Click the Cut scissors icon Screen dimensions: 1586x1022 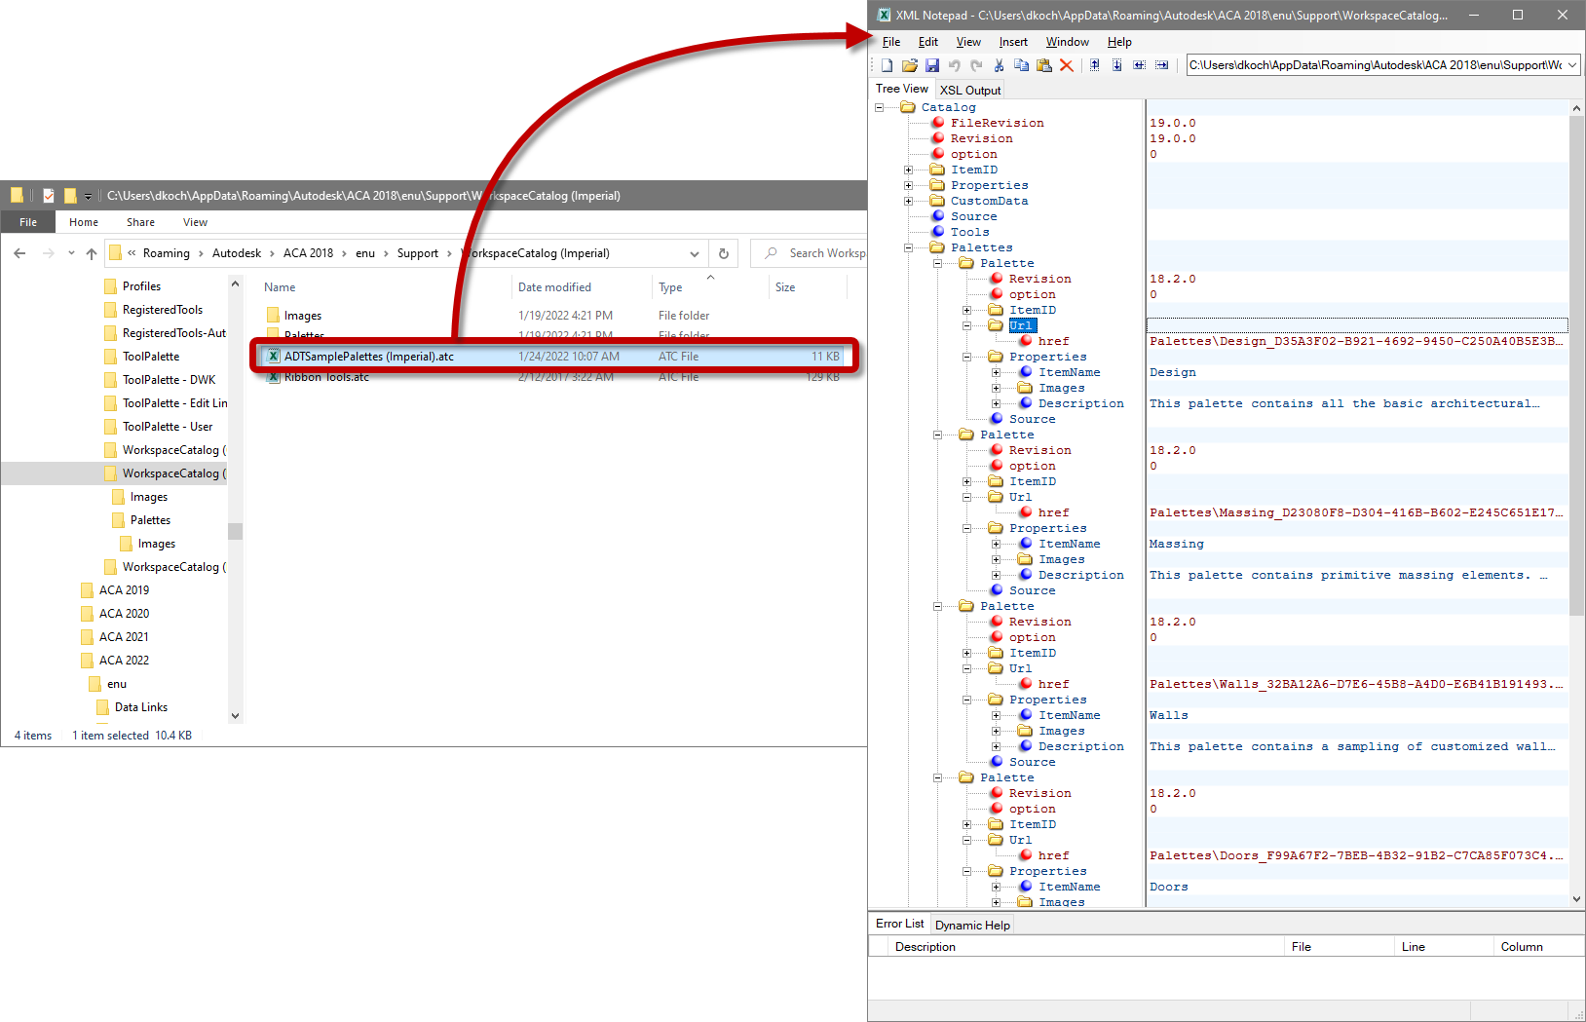(x=999, y=65)
